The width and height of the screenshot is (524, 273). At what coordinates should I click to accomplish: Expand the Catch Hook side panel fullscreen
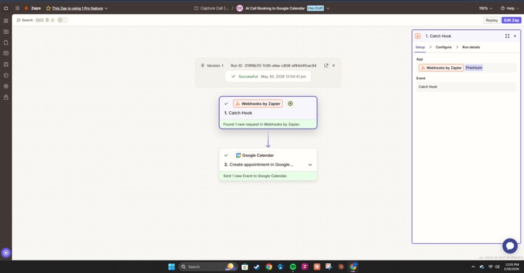click(507, 36)
